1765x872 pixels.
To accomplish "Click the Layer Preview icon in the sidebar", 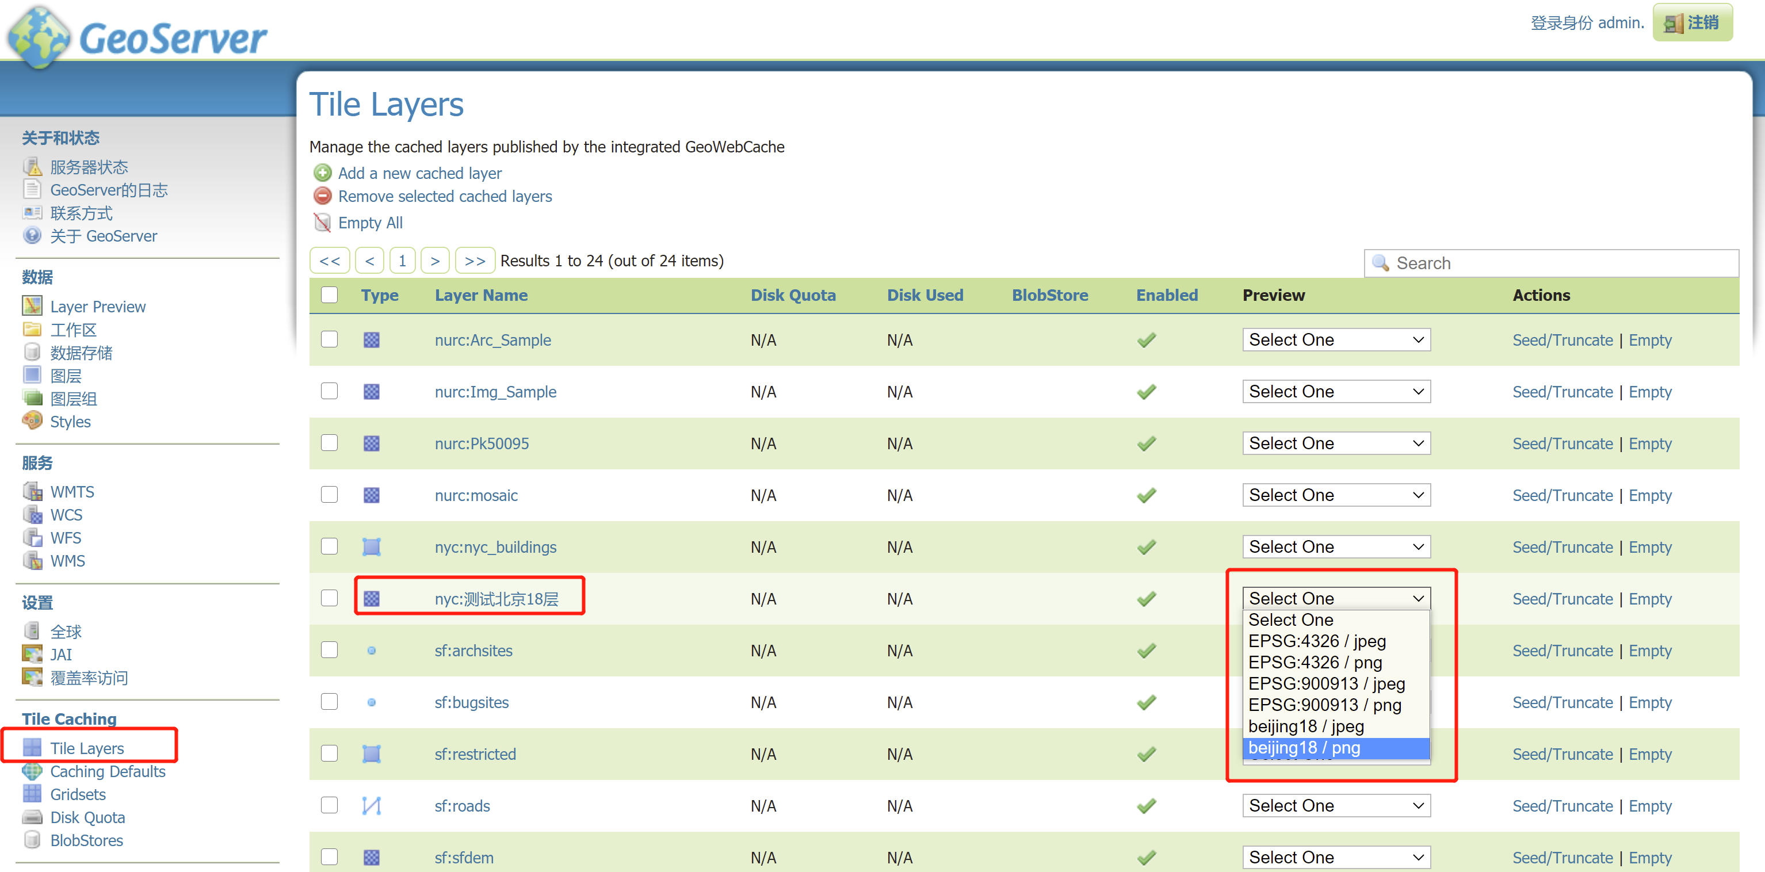I will (x=32, y=305).
